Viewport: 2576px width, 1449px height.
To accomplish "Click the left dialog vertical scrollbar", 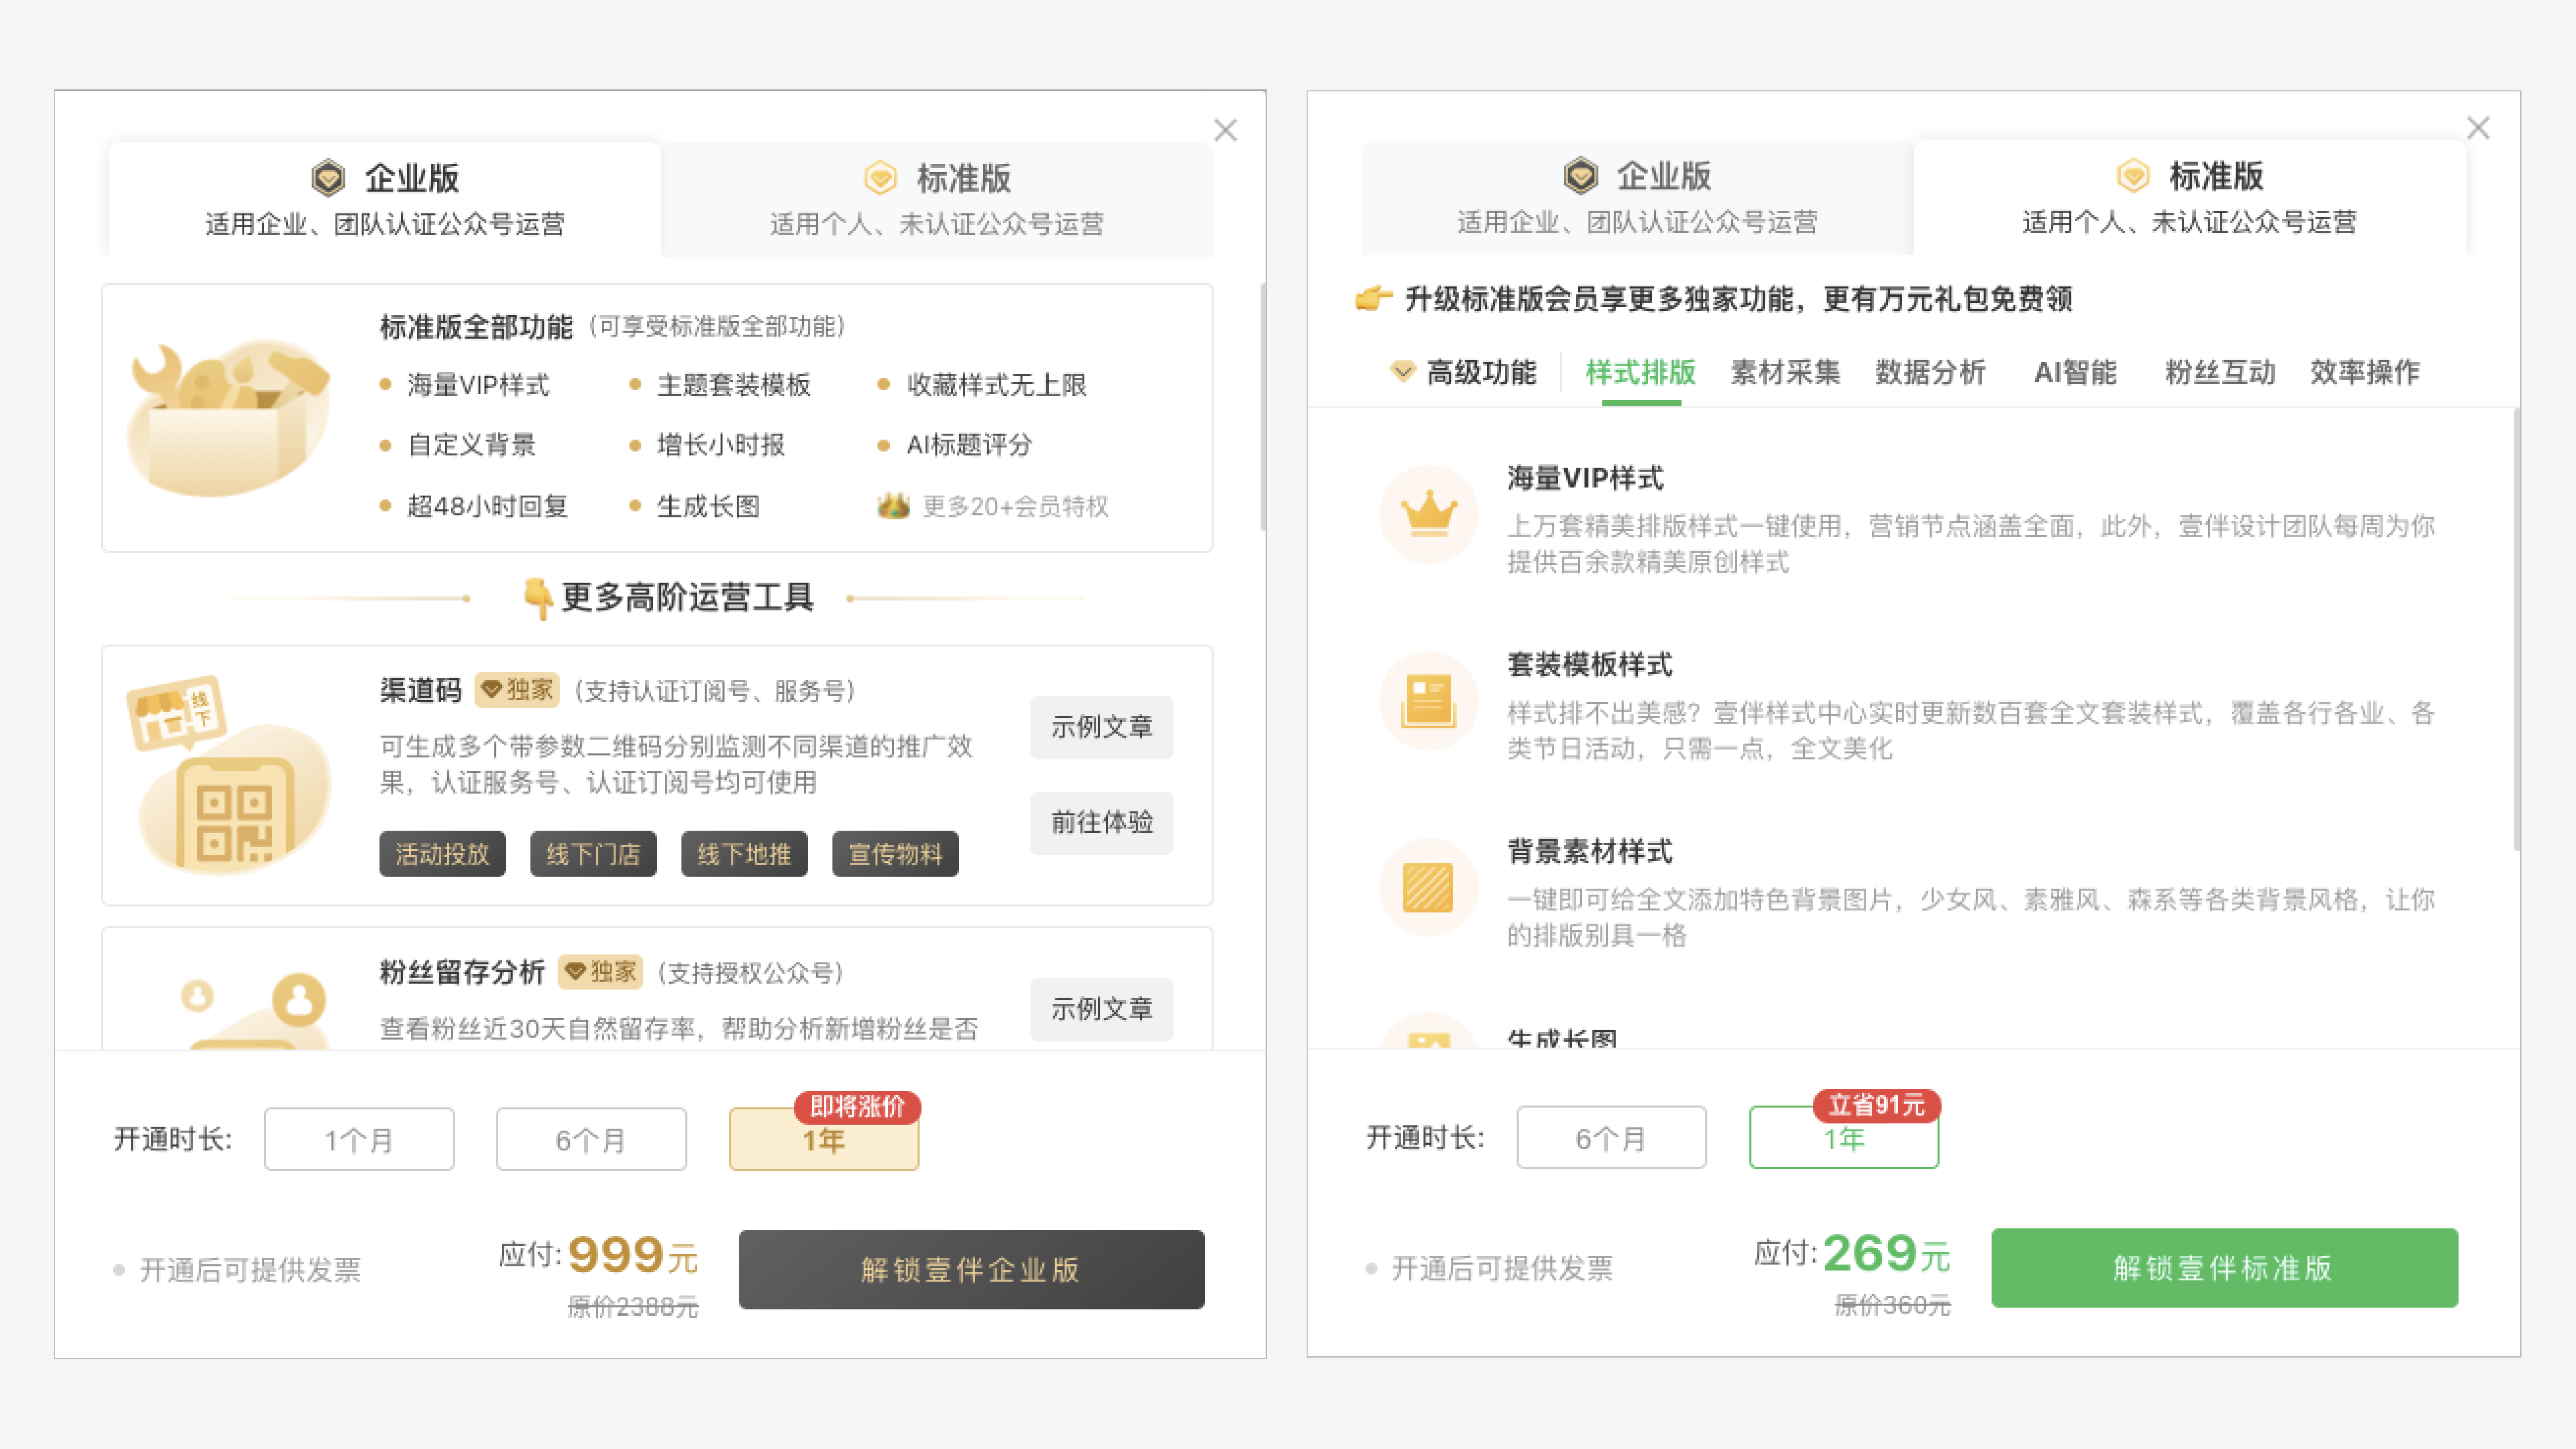I will (x=1262, y=408).
